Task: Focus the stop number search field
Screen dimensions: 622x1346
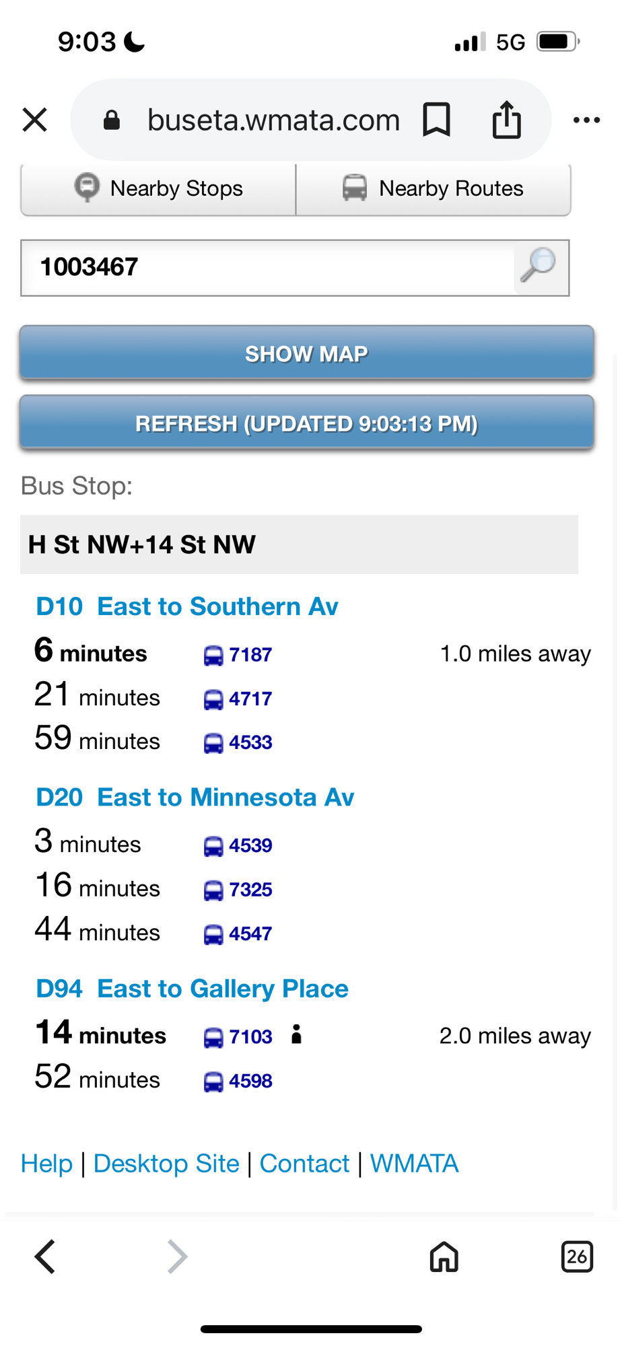Action: tap(268, 267)
